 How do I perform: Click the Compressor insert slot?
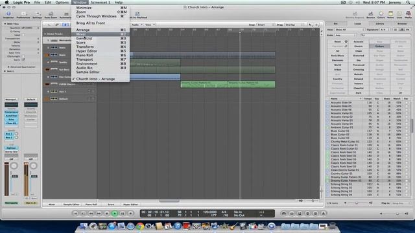[x=12, y=112]
